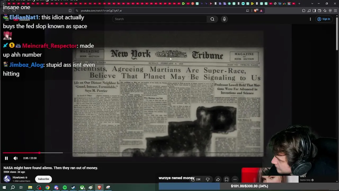Open a new browser tab with plus

[299, 4]
